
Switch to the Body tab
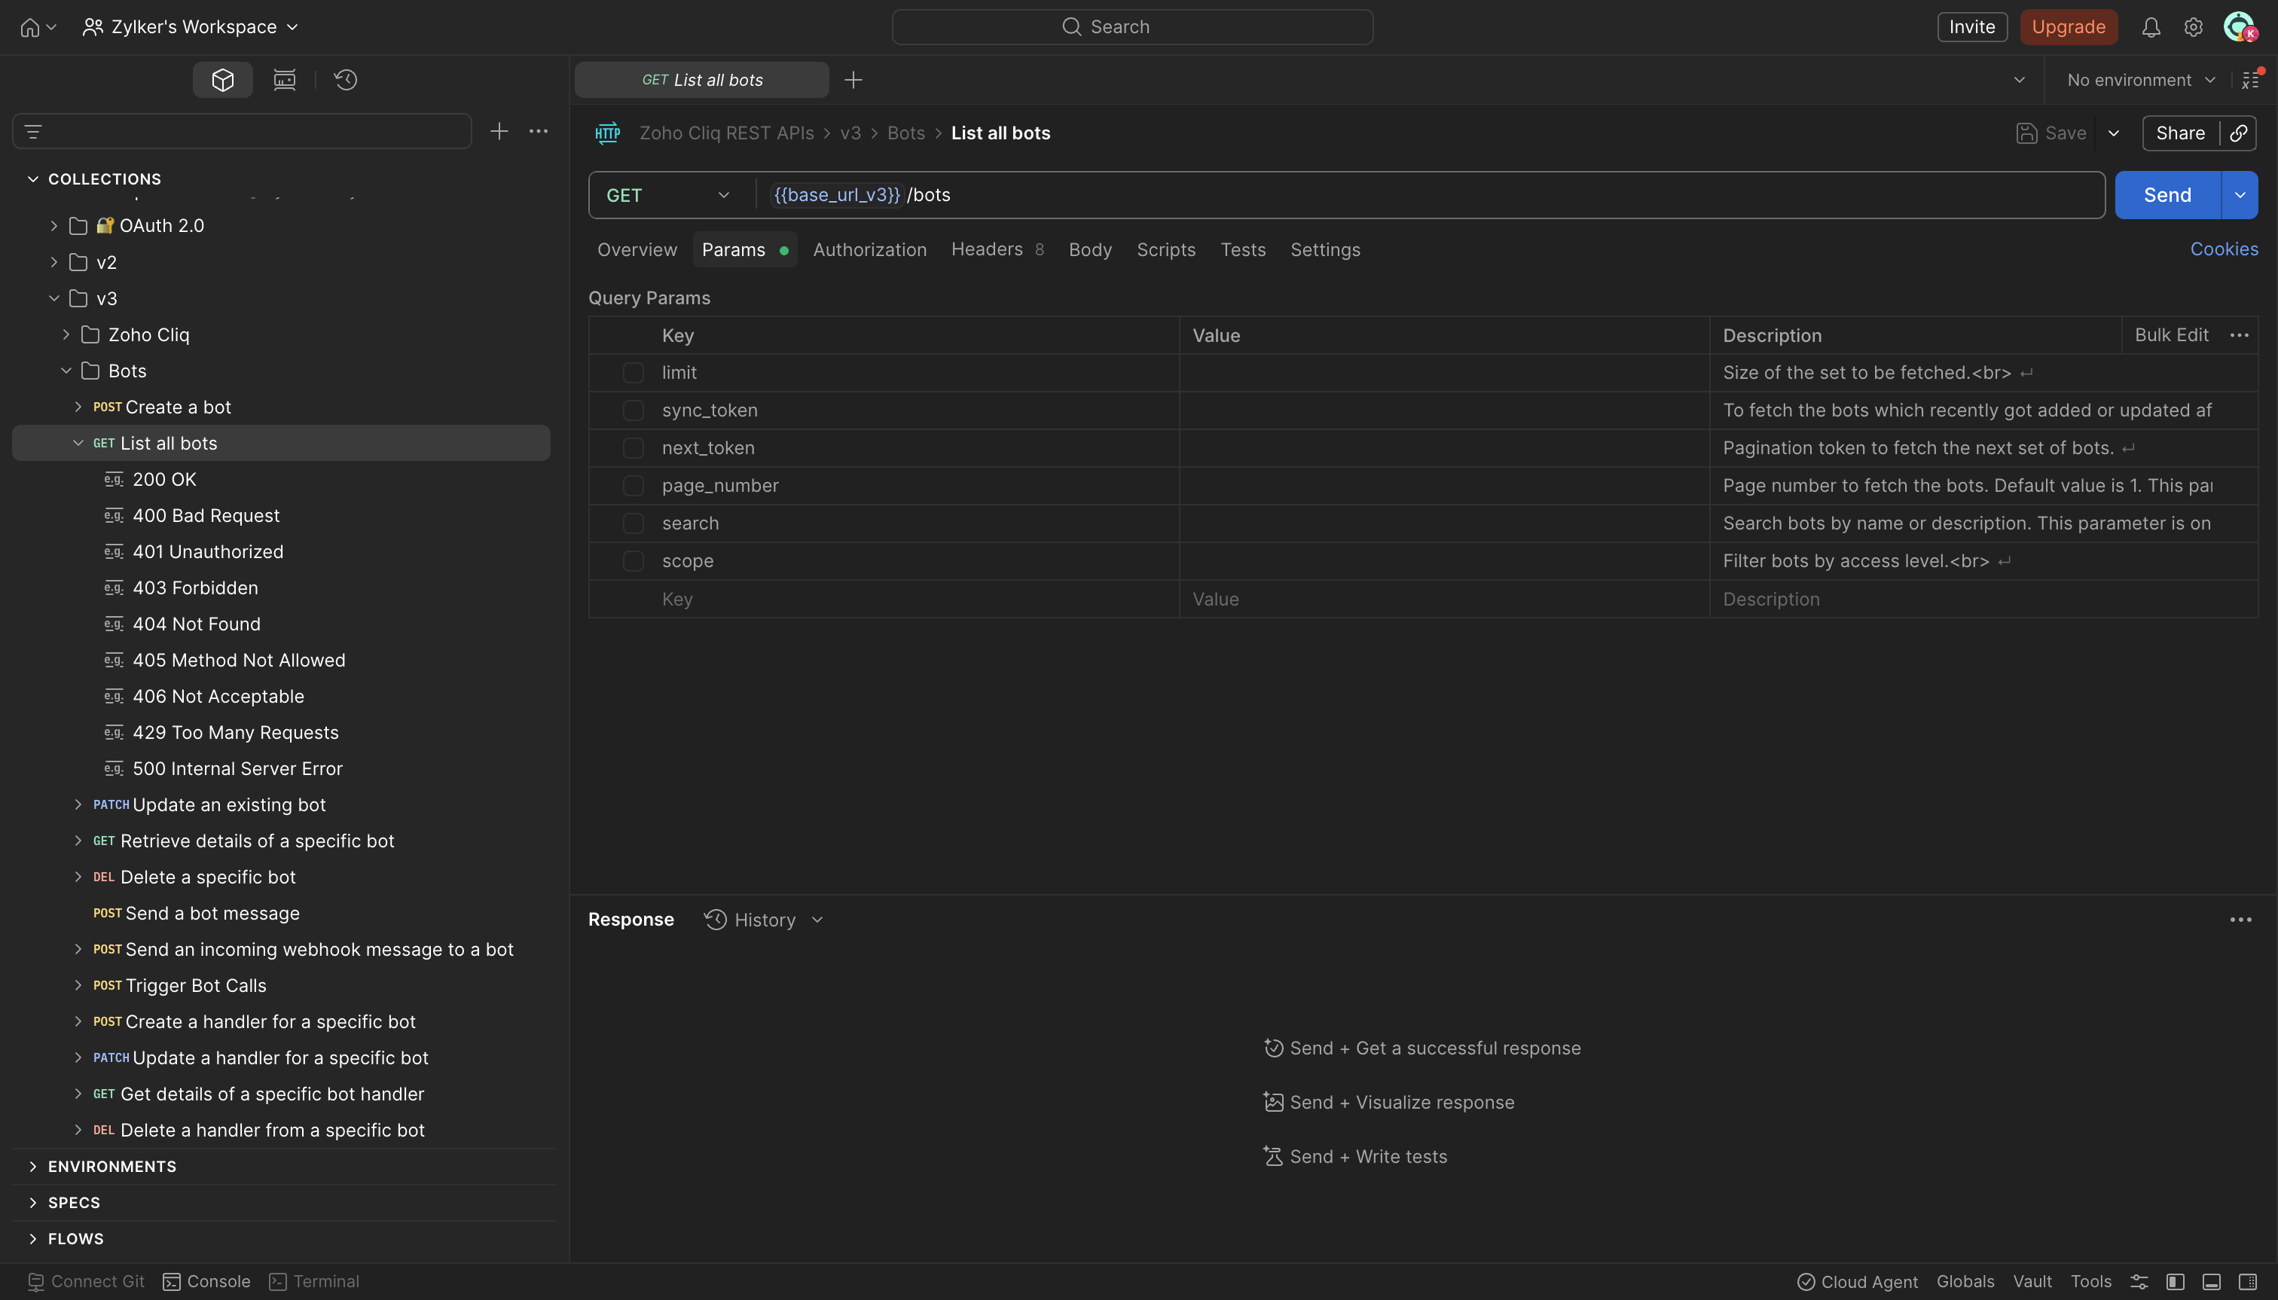(x=1089, y=249)
